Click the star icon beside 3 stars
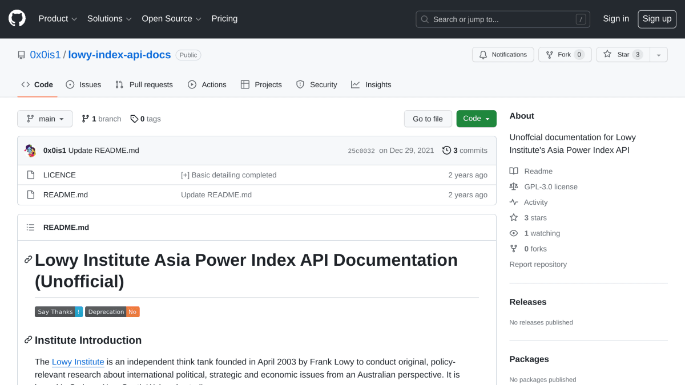The width and height of the screenshot is (685, 385). 514,217
